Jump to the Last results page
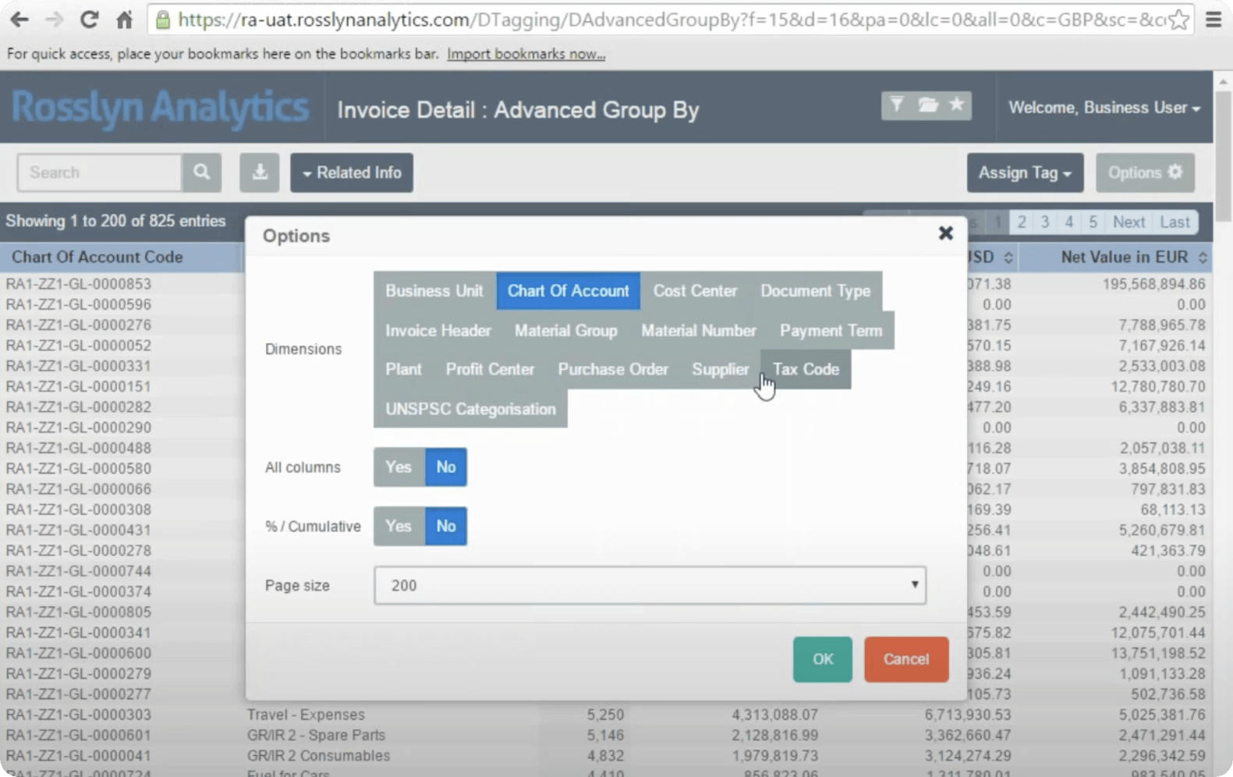This screenshot has width=1233, height=777. coord(1175,222)
